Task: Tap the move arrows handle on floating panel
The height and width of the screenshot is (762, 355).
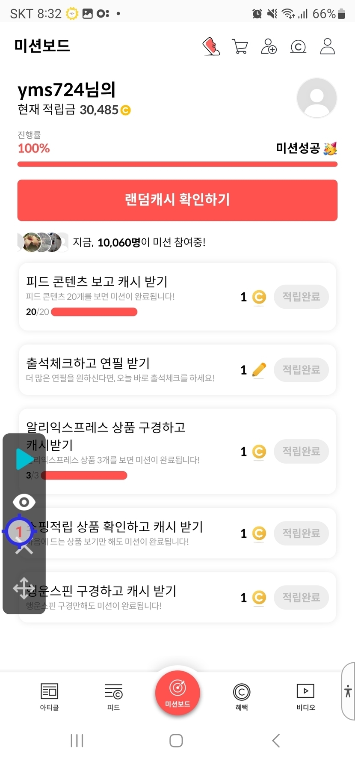Action: tap(24, 588)
